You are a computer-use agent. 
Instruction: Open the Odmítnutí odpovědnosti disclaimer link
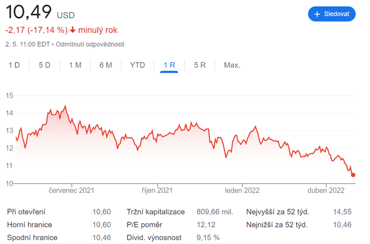(90, 44)
